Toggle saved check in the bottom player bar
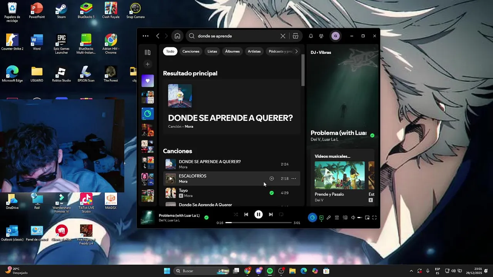This screenshot has width=493, height=277. [x=206, y=217]
